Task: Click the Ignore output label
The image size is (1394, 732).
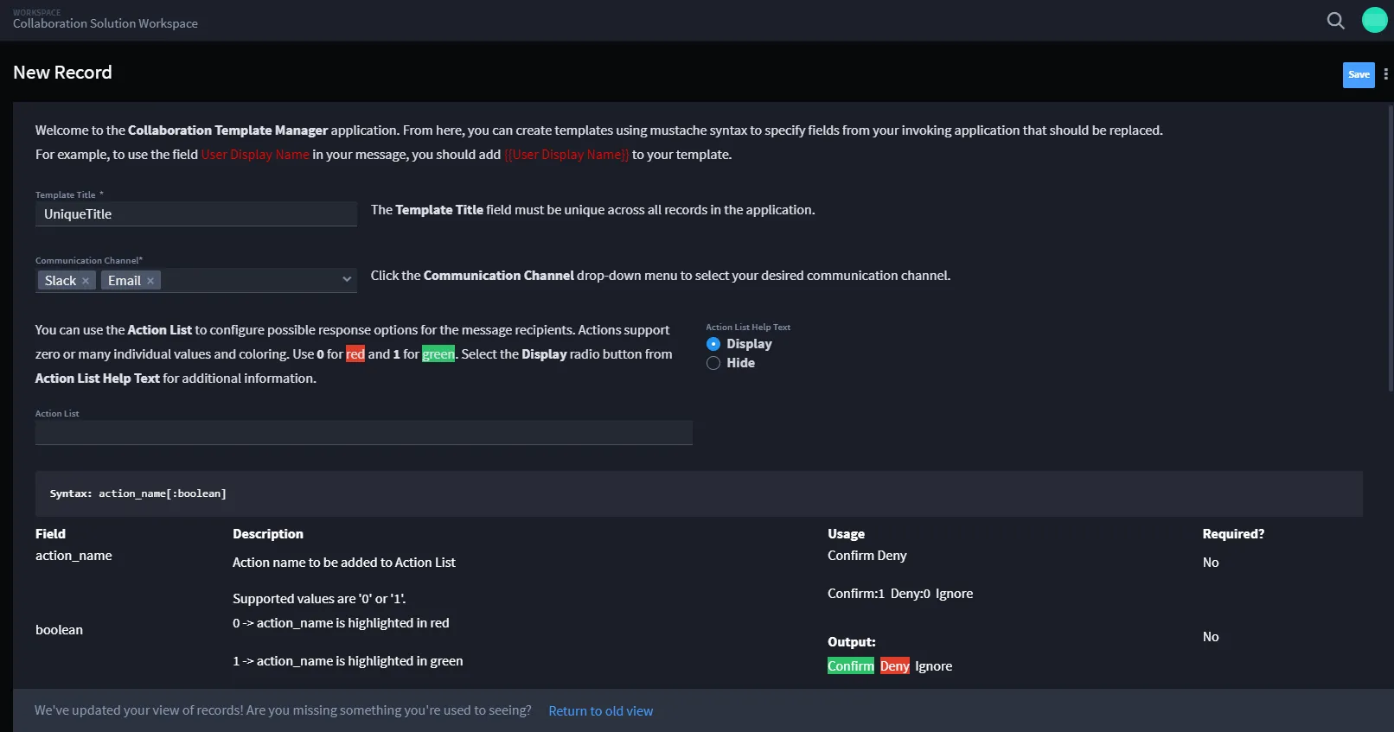Action: point(934,666)
